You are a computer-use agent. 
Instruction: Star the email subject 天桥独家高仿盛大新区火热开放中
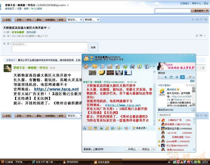[x=49, y=27]
